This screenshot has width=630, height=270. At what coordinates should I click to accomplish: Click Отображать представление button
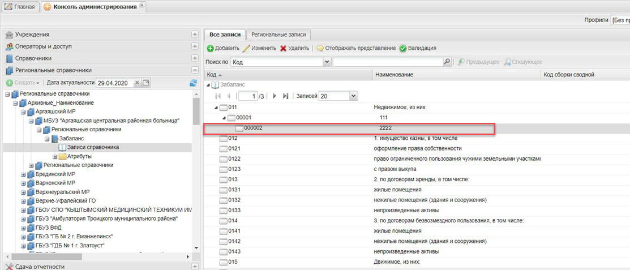tap(356, 48)
